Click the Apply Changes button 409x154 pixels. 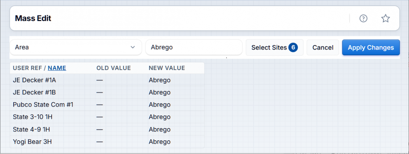point(371,47)
